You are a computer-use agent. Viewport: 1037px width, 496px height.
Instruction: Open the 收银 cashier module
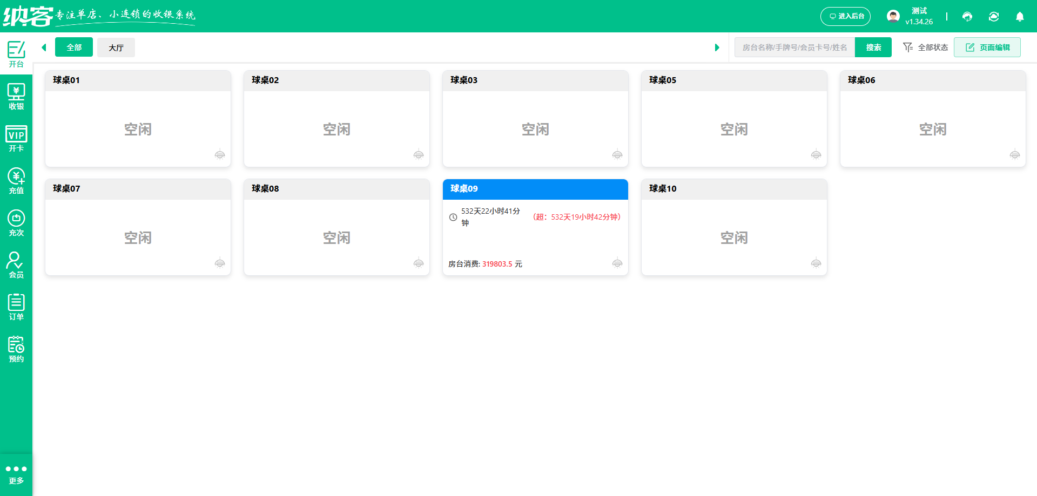coord(16,96)
